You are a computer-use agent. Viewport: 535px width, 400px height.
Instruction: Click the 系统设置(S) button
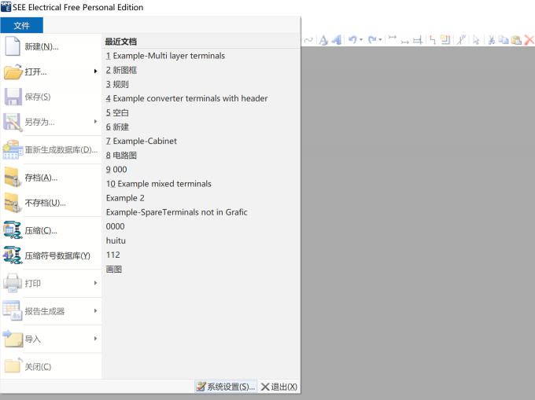pyautogui.click(x=226, y=387)
